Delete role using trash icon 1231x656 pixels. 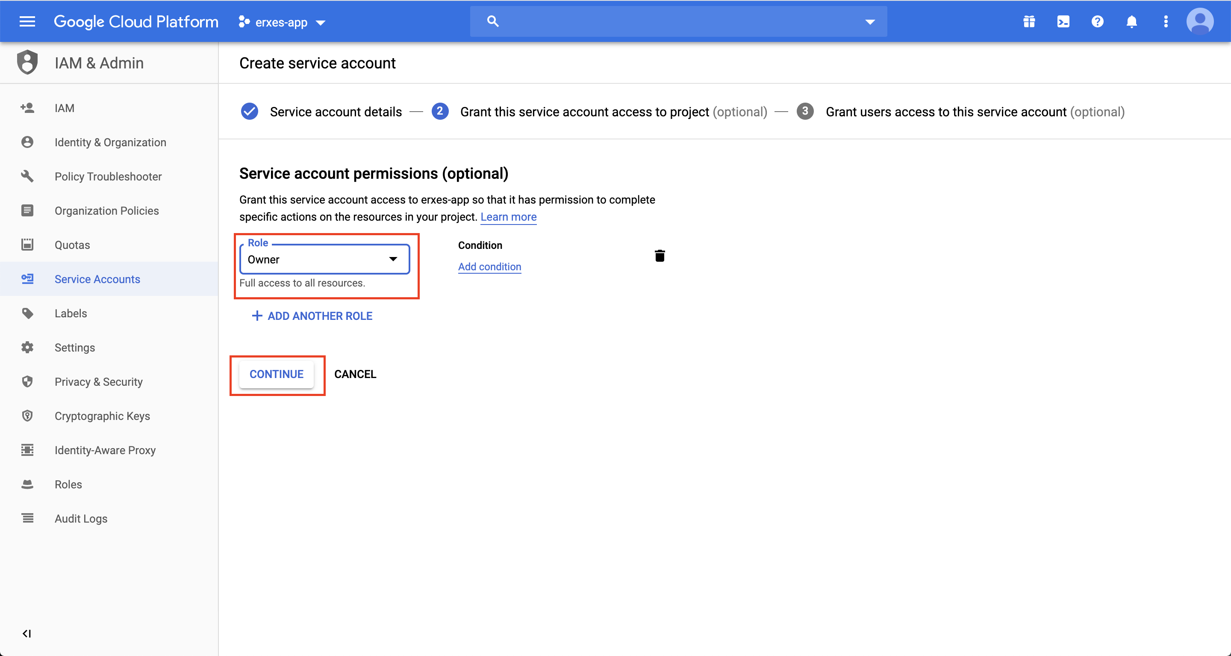pyautogui.click(x=660, y=256)
